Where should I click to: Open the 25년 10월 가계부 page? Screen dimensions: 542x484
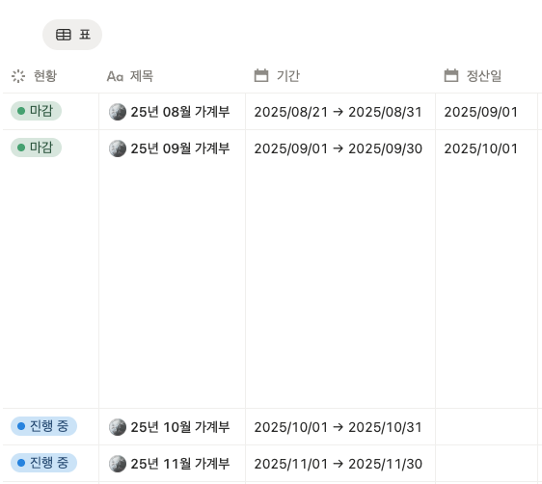click(x=180, y=427)
